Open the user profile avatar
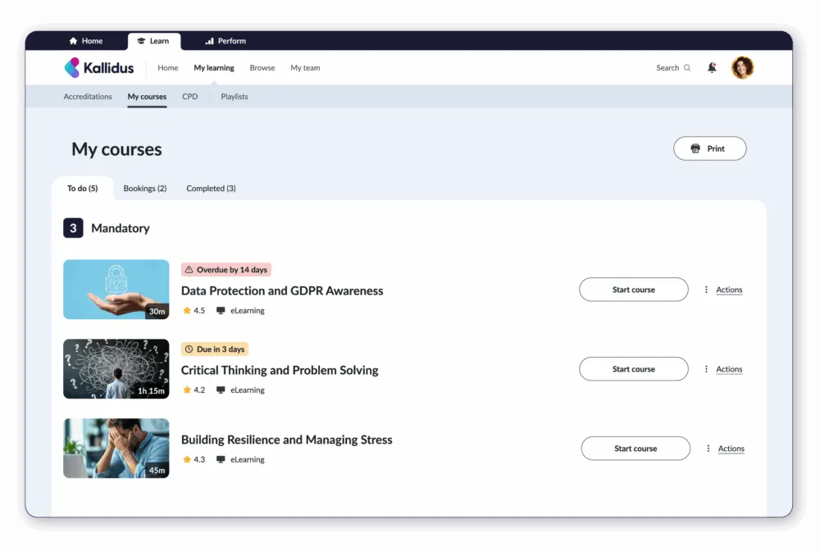This screenshot has height=552, width=820. click(742, 67)
